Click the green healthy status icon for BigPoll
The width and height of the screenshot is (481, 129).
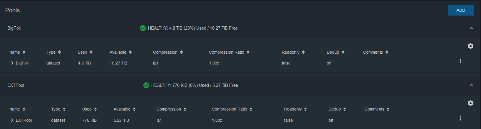click(x=143, y=28)
